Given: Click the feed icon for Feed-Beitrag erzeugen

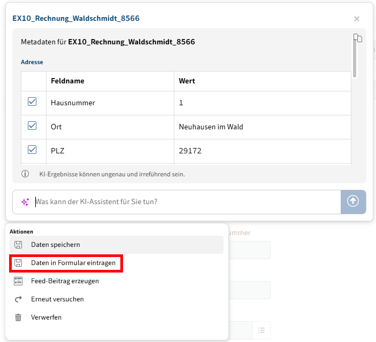Looking at the screenshot, I should [18, 281].
